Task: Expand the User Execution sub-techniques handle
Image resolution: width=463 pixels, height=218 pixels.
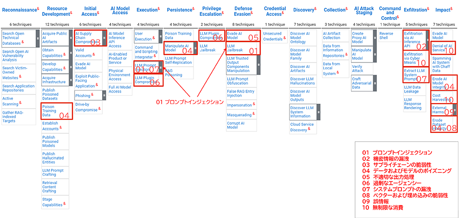Action: [x=160, y=36]
